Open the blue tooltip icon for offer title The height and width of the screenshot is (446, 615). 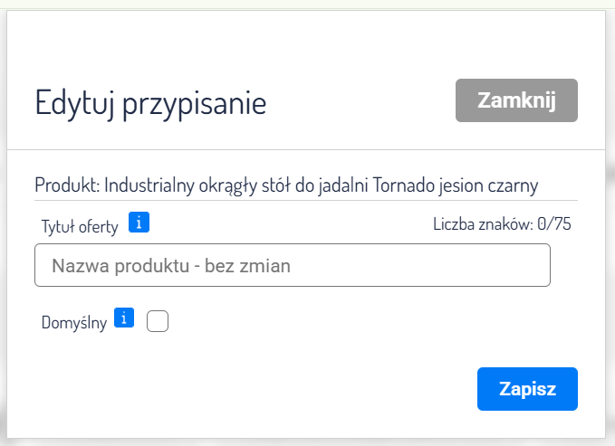139,222
